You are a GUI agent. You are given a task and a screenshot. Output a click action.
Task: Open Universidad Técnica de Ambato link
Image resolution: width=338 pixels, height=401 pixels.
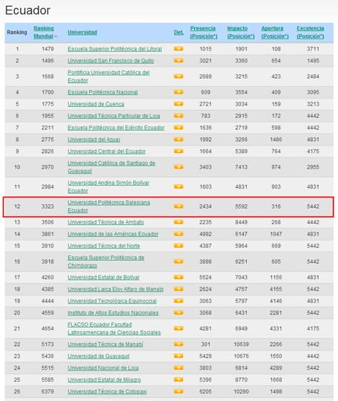(x=106, y=222)
